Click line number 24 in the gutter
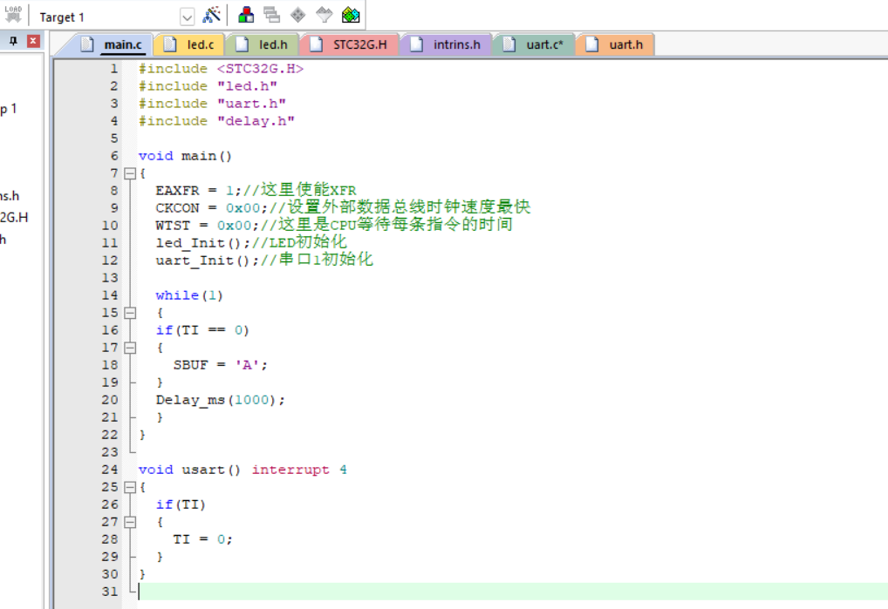 [x=110, y=470]
